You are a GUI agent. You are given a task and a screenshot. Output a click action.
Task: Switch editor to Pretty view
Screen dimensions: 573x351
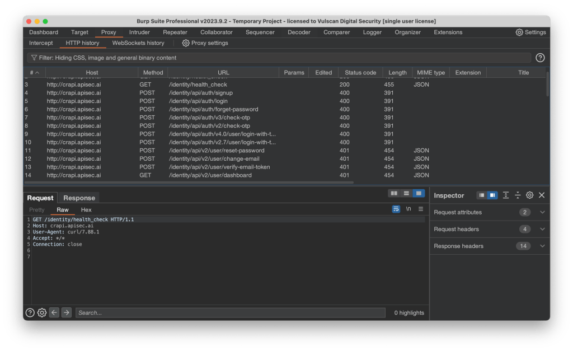[x=36, y=210]
